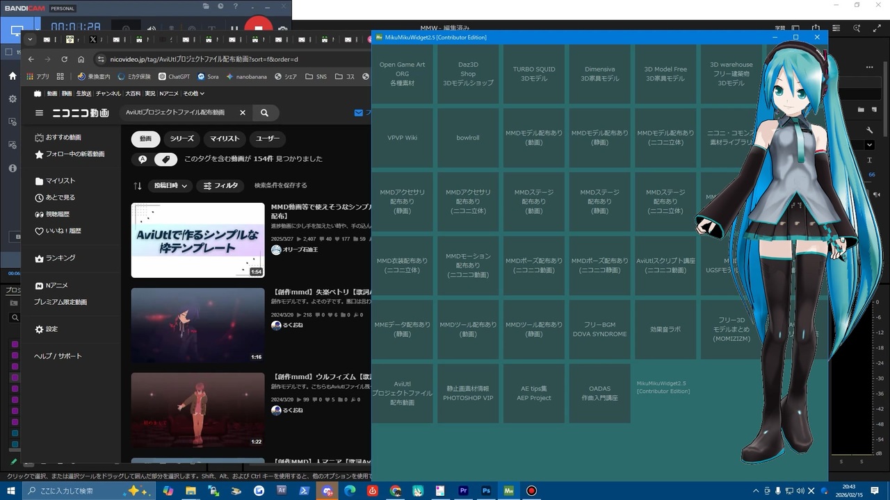
Task: Open the フィルタ filter options
Action: [x=220, y=185]
